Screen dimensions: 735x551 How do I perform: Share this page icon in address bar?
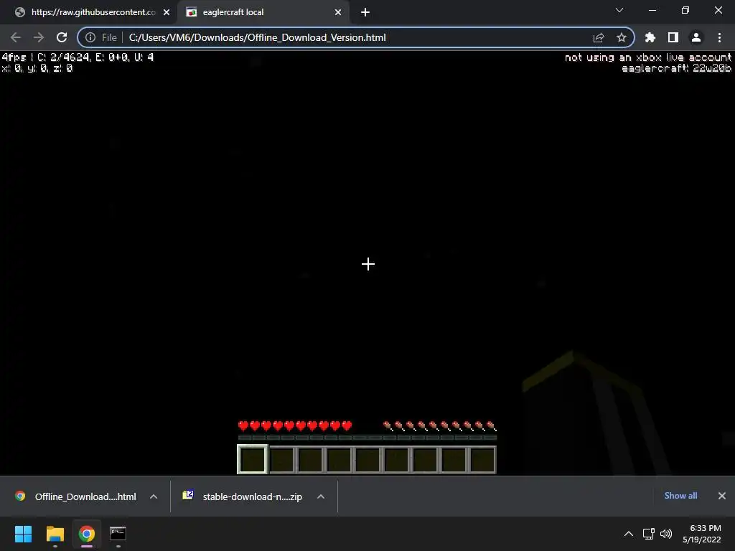[x=599, y=37]
